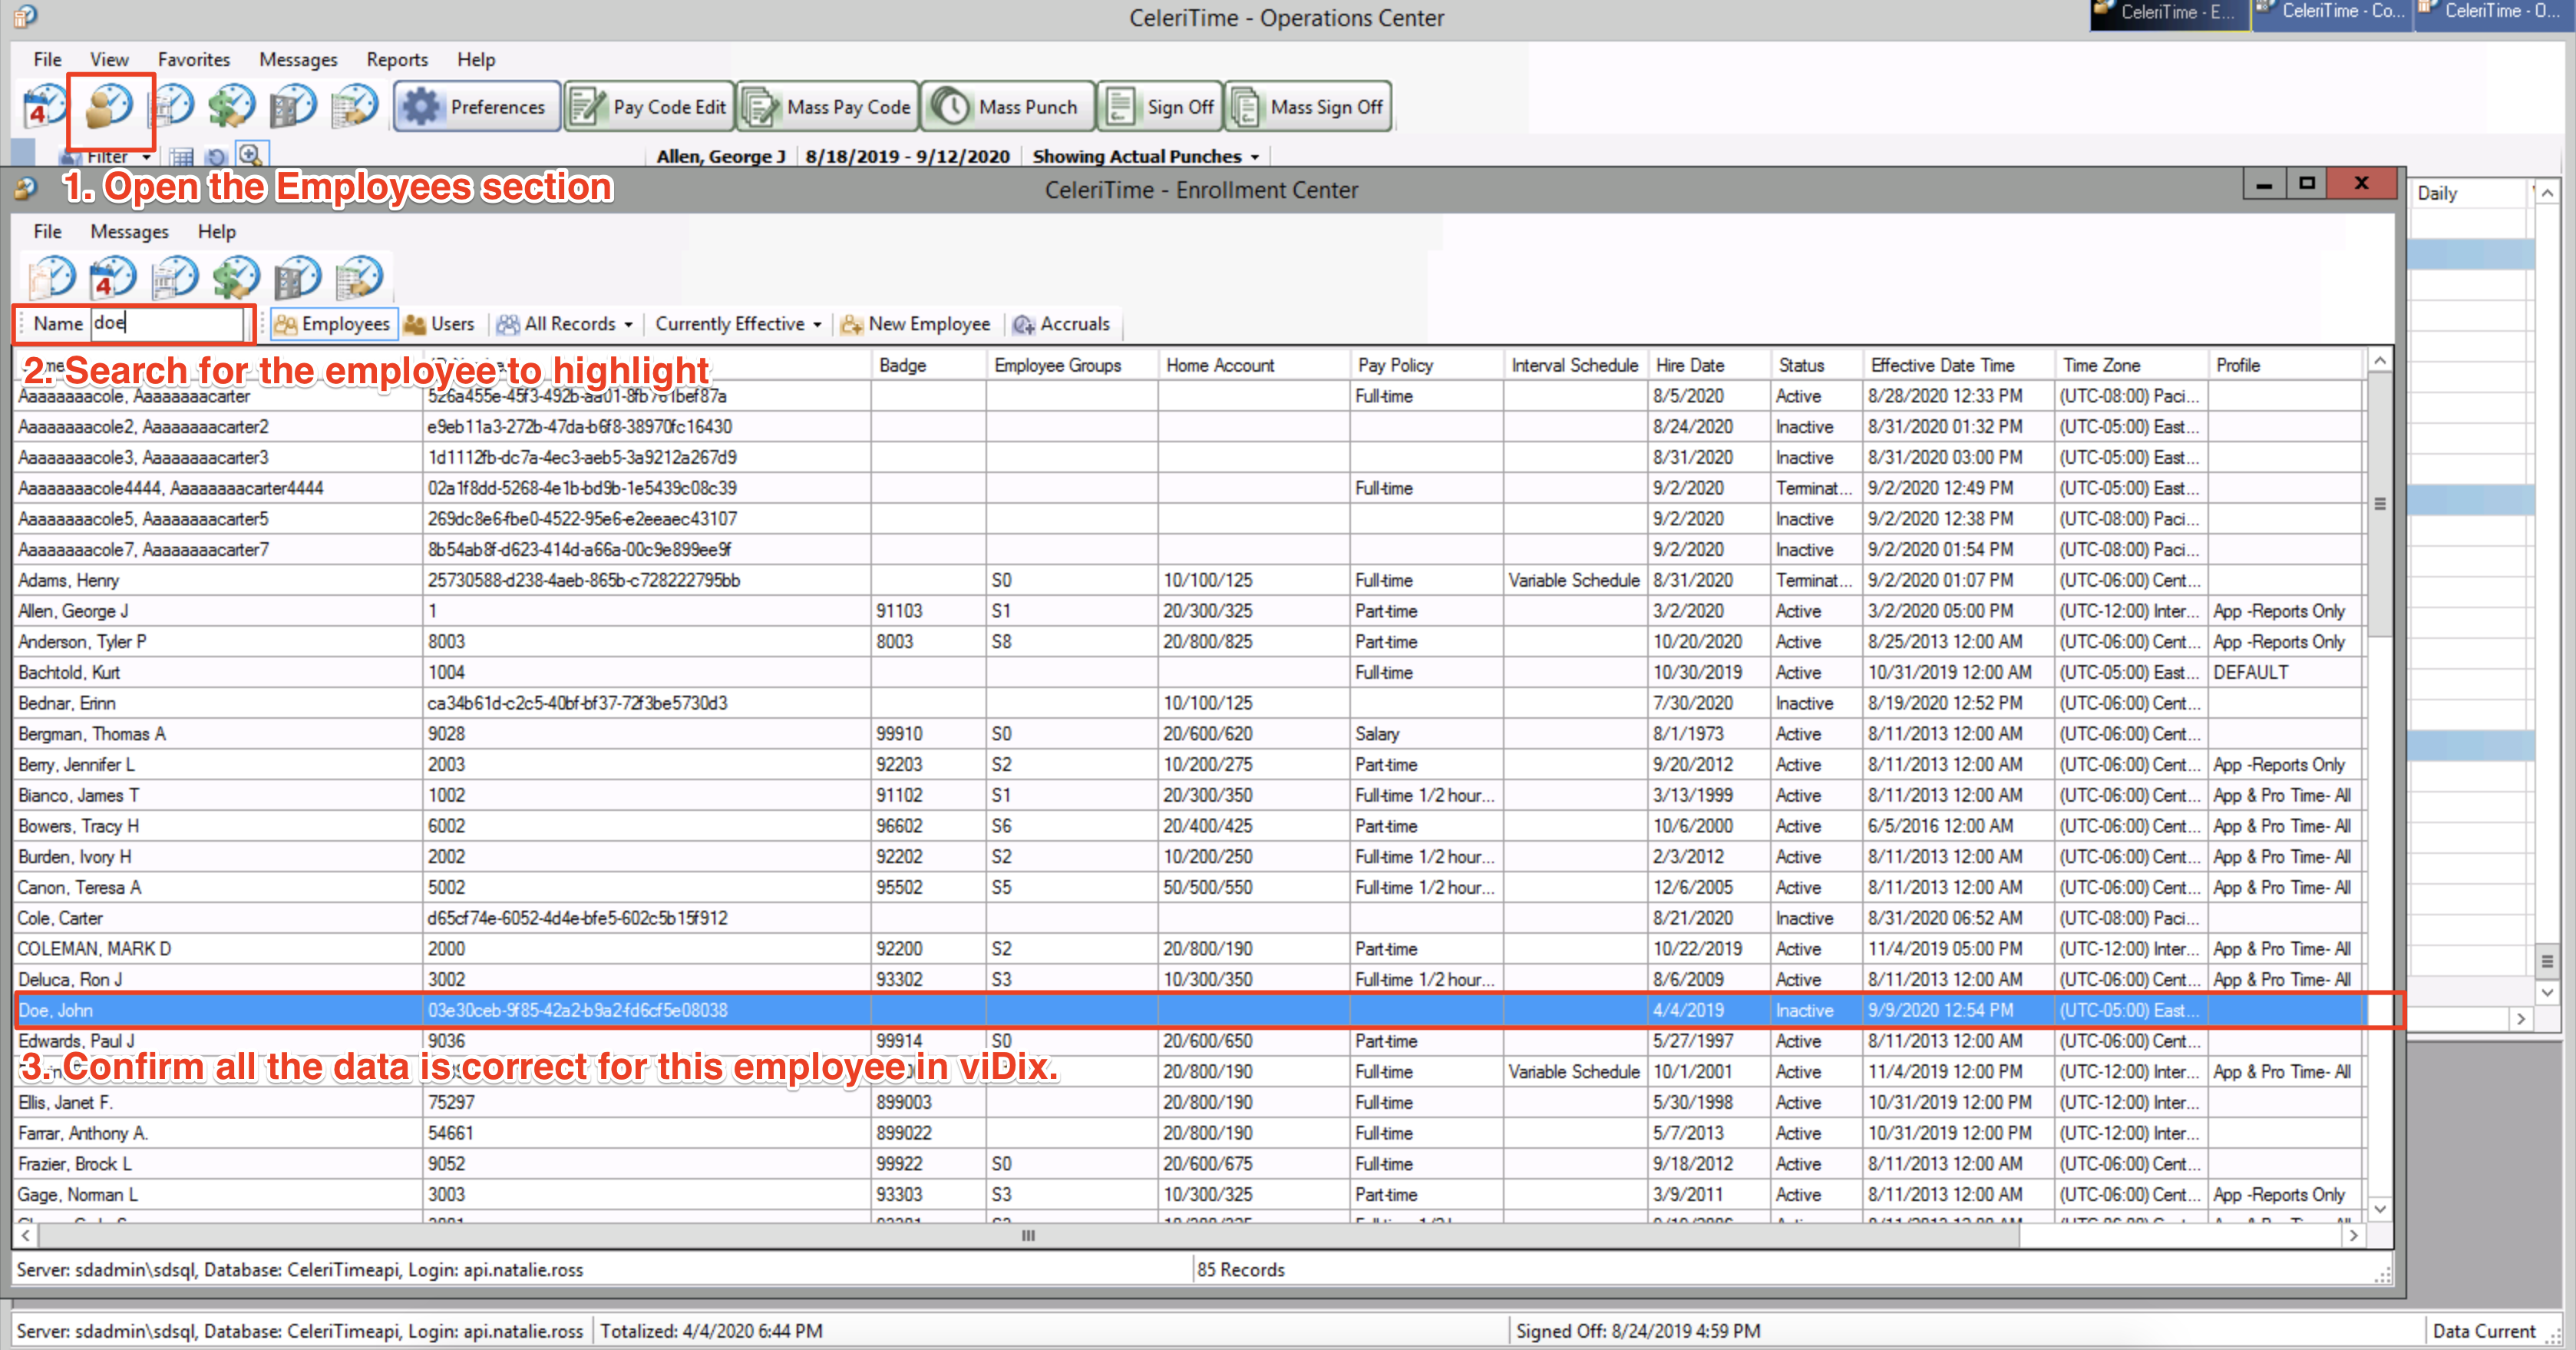The width and height of the screenshot is (2576, 1350).
Task: Click the right arrow of the grid's horizontal scrollbar
Action: (2354, 1236)
